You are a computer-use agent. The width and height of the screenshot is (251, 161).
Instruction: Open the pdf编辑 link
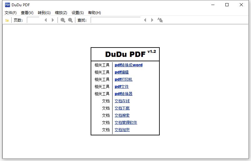[x=122, y=72]
